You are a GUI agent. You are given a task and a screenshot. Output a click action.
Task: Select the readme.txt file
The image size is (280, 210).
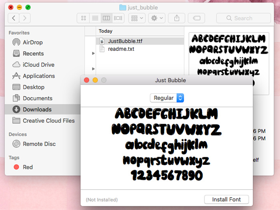[140, 49]
